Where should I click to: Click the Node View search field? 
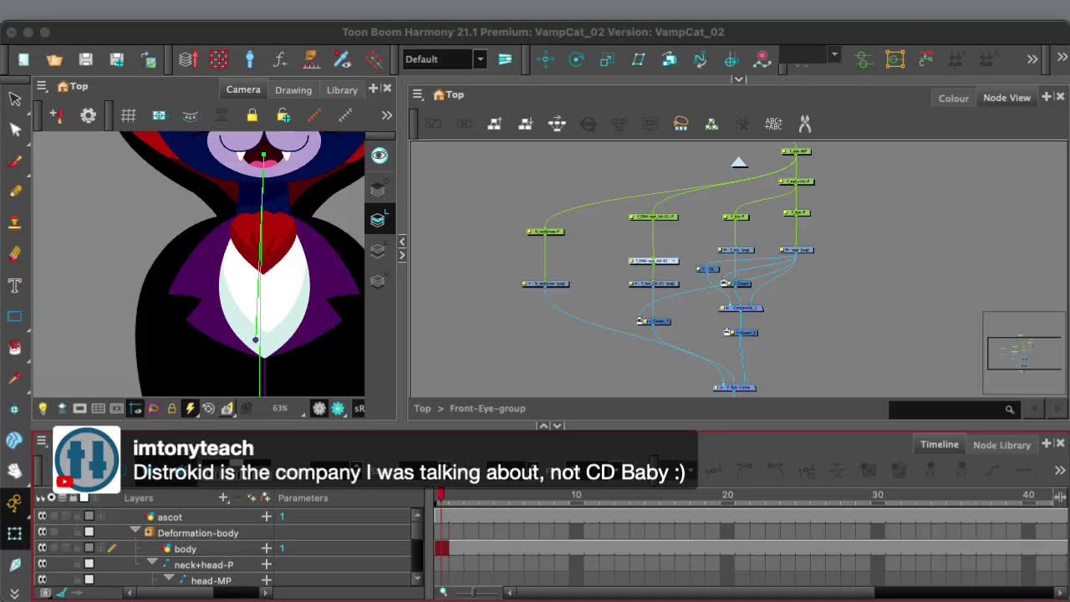point(955,409)
